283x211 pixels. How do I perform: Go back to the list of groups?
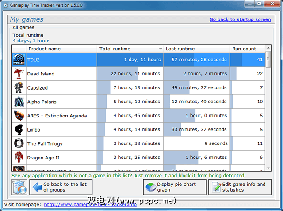61,187
